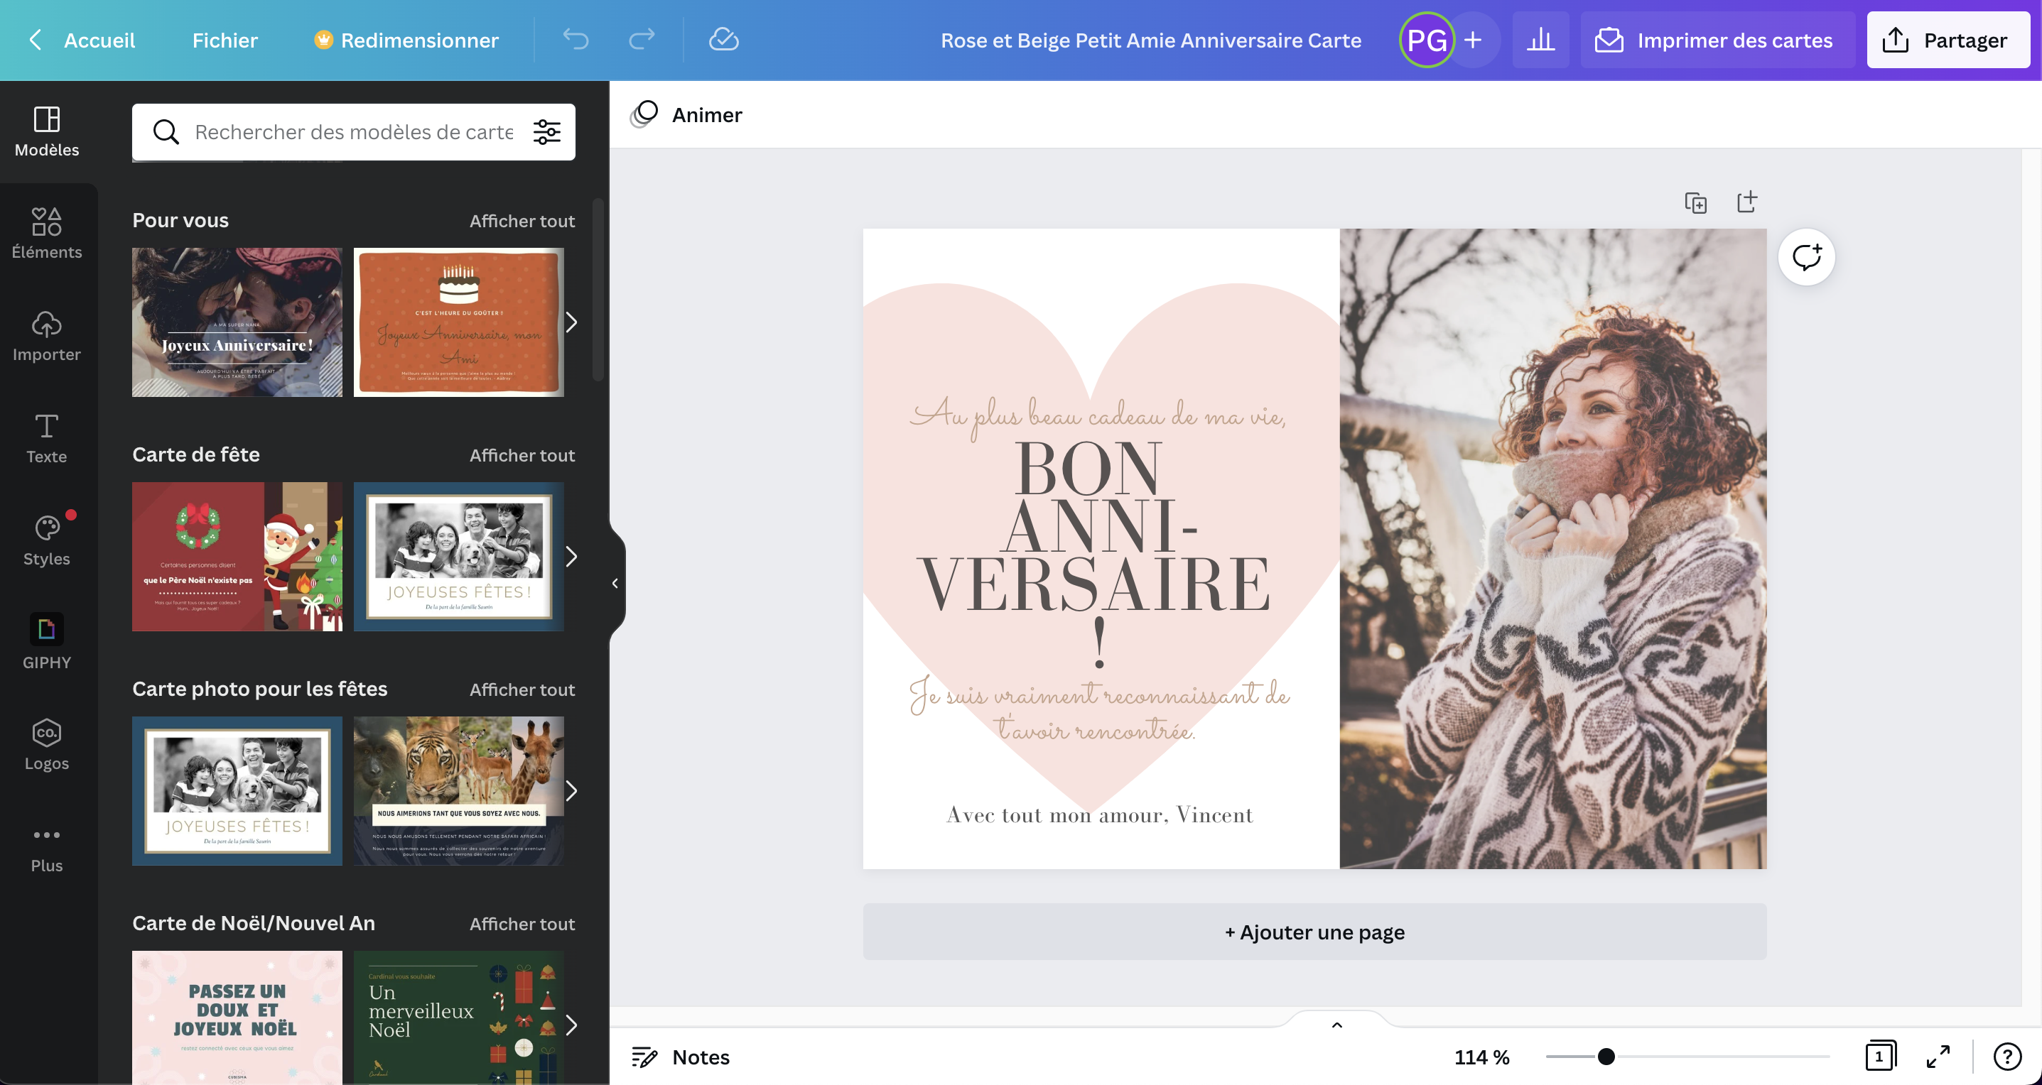The height and width of the screenshot is (1085, 2042).
Task: Click the template search field
Action: [354, 131]
